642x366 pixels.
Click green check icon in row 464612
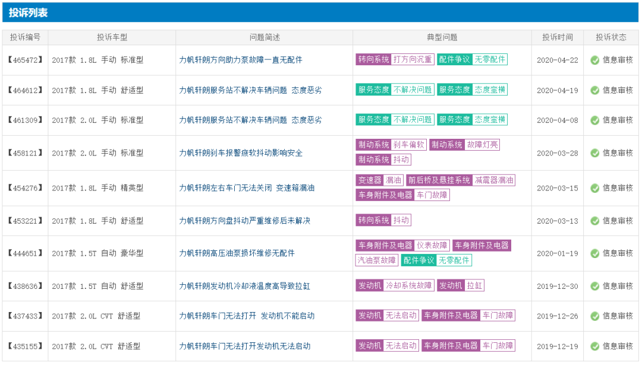[x=595, y=91]
